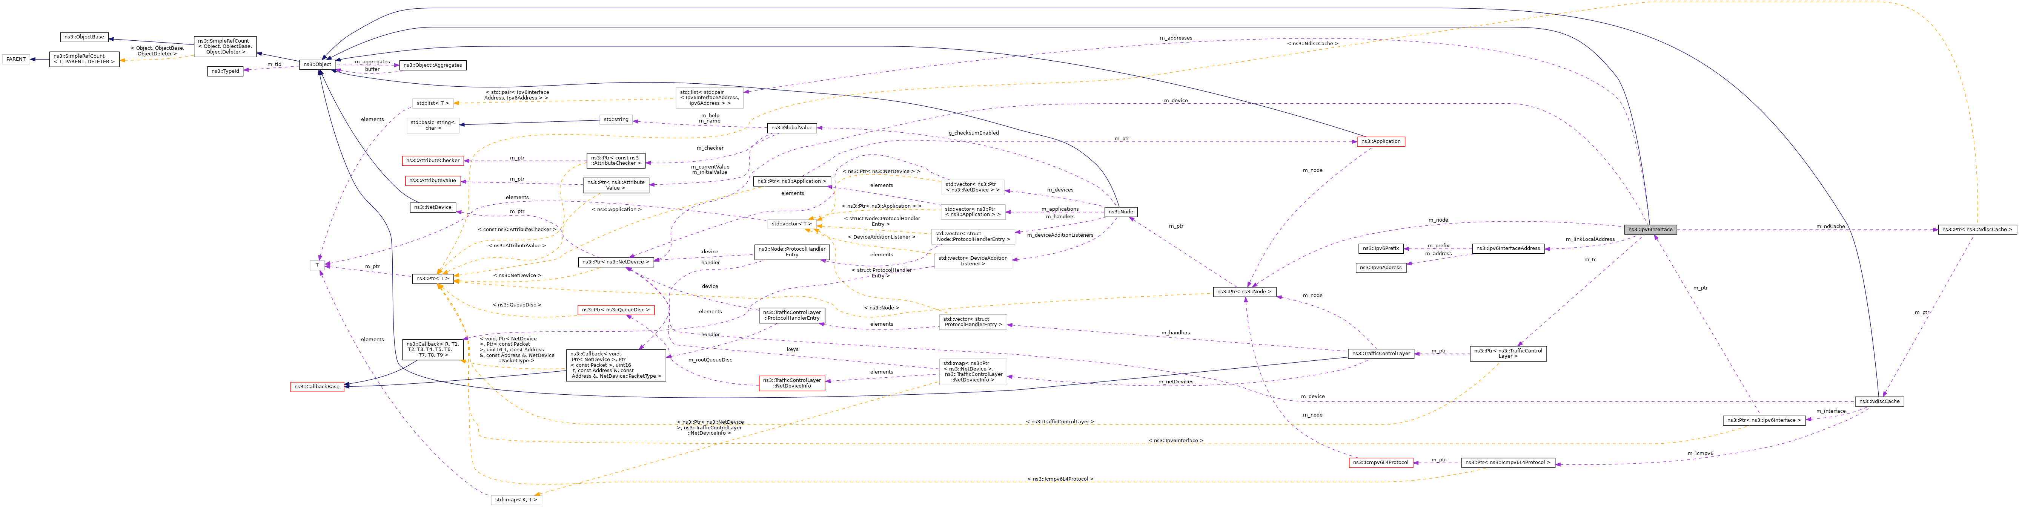Go to the ns3::Ipv6Prefix node
This screenshot has height=507, width=2019.
point(1380,248)
